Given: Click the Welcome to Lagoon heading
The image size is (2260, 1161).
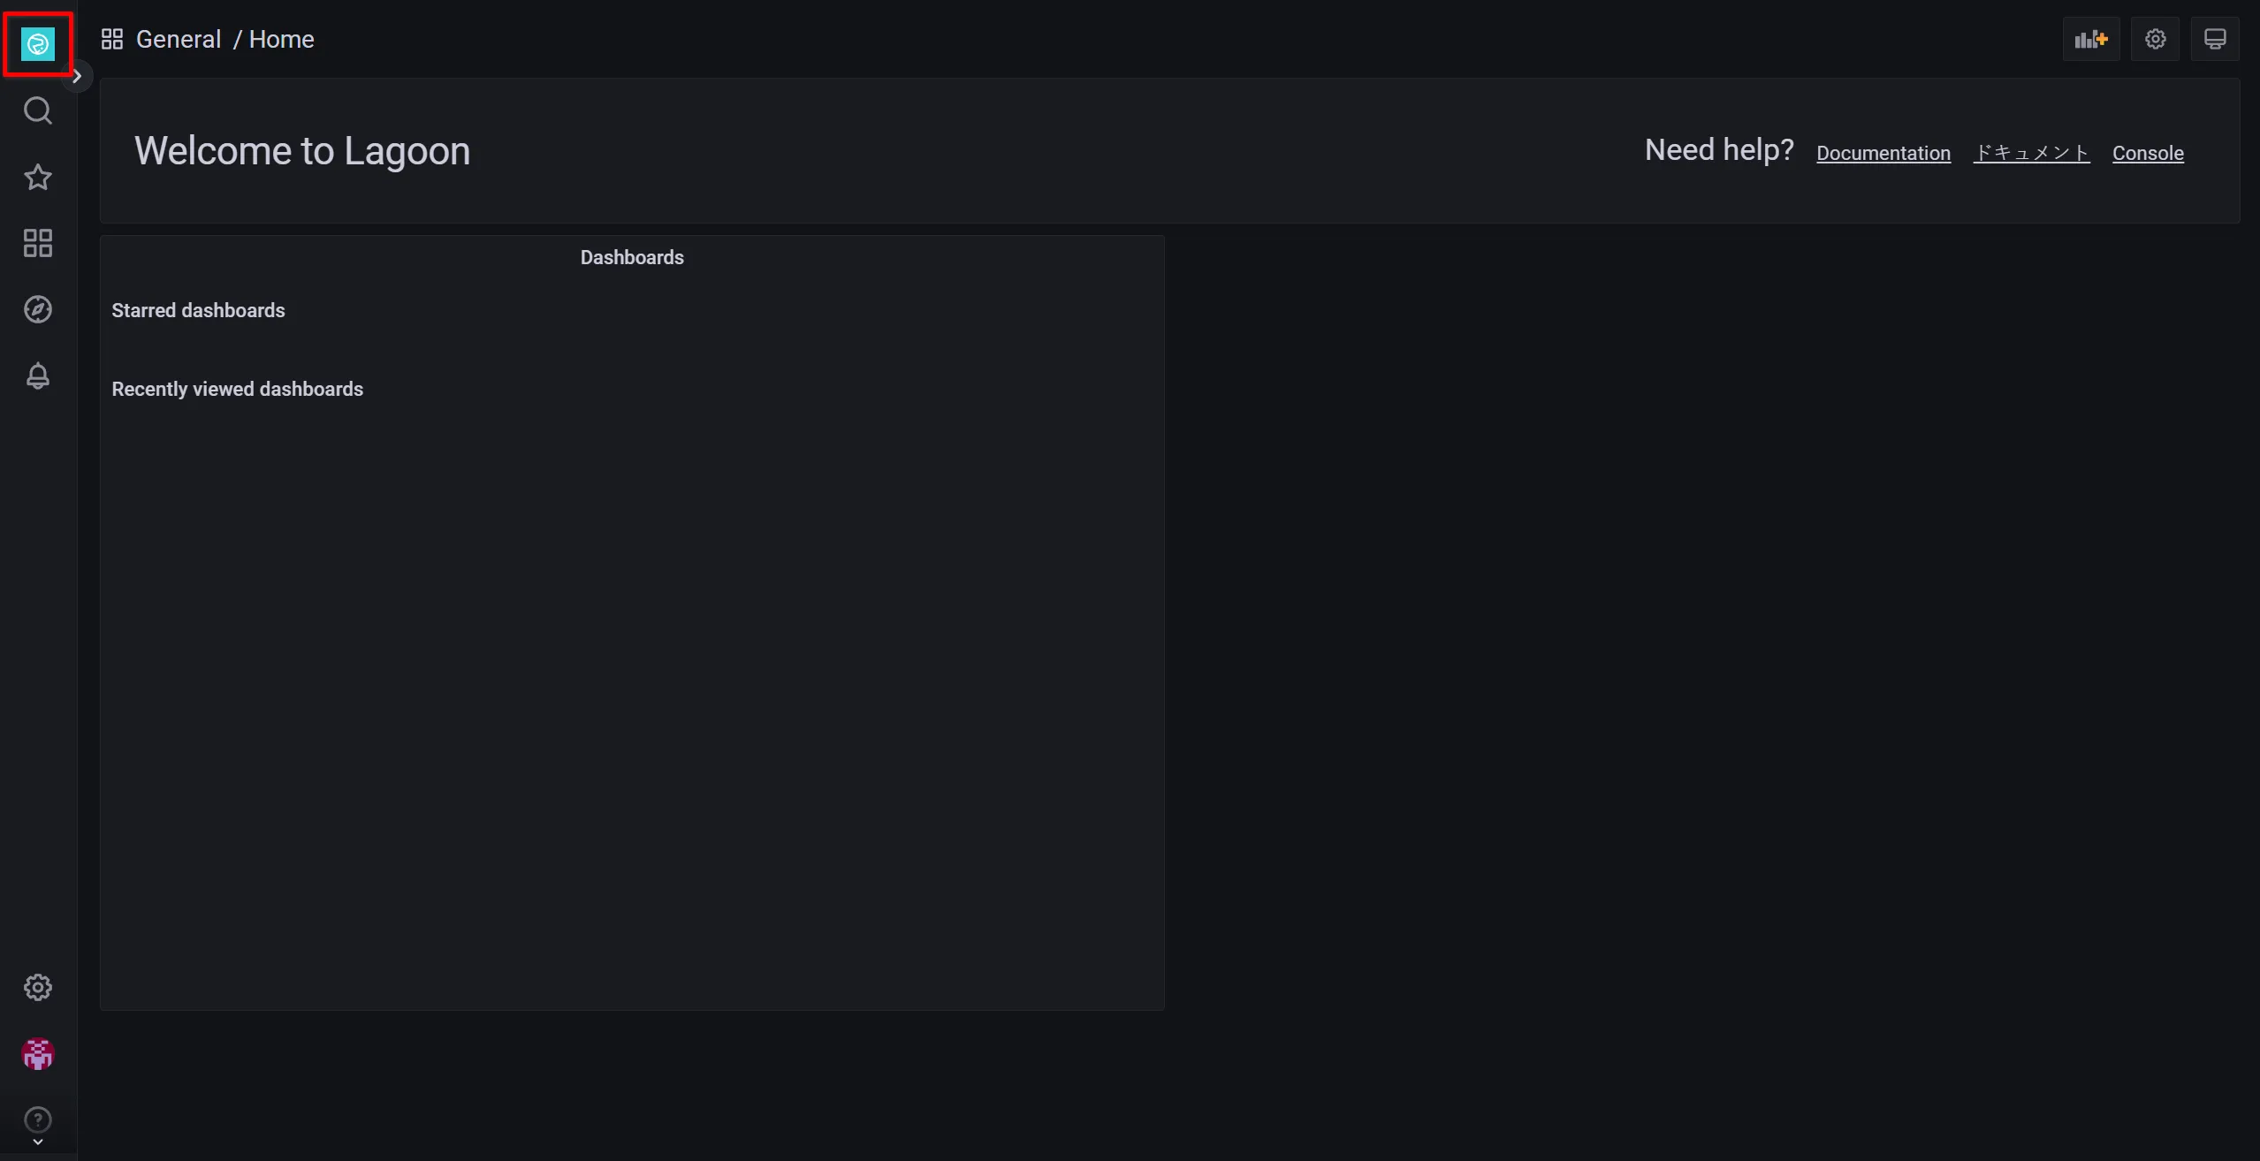Looking at the screenshot, I should coord(302,151).
